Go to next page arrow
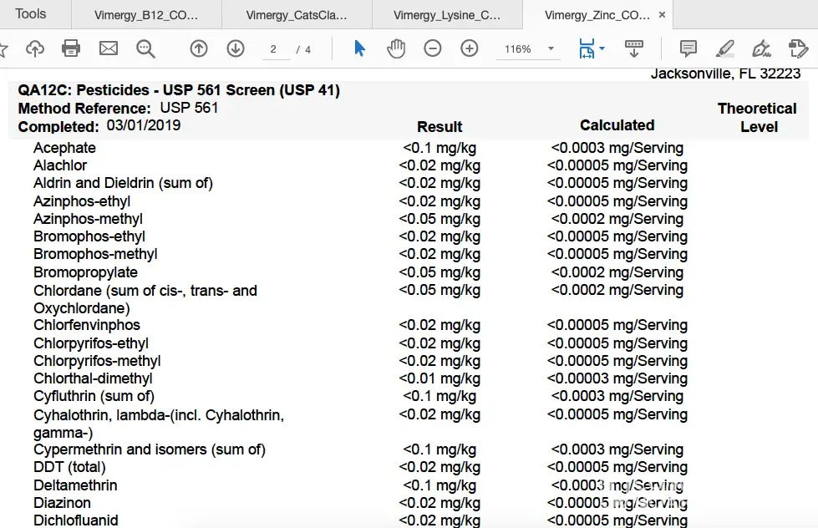Image resolution: width=818 pixels, height=528 pixels. 236,49
